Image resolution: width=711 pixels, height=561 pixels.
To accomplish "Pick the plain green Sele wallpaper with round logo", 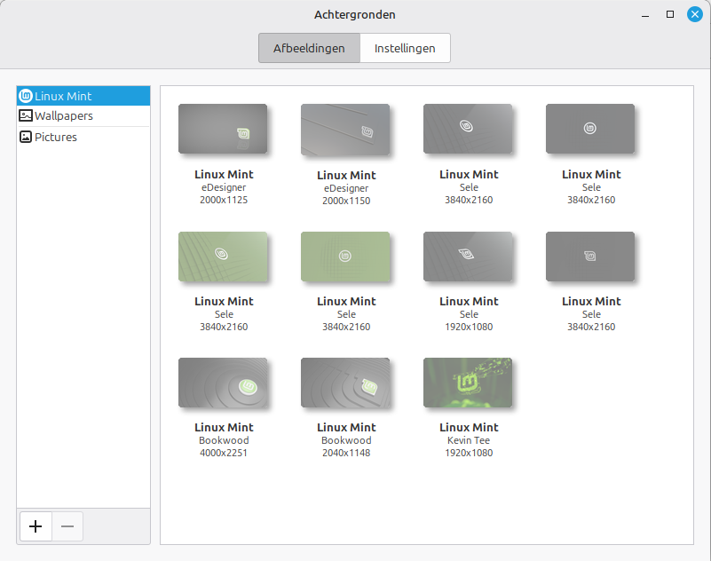I will click(x=345, y=257).
